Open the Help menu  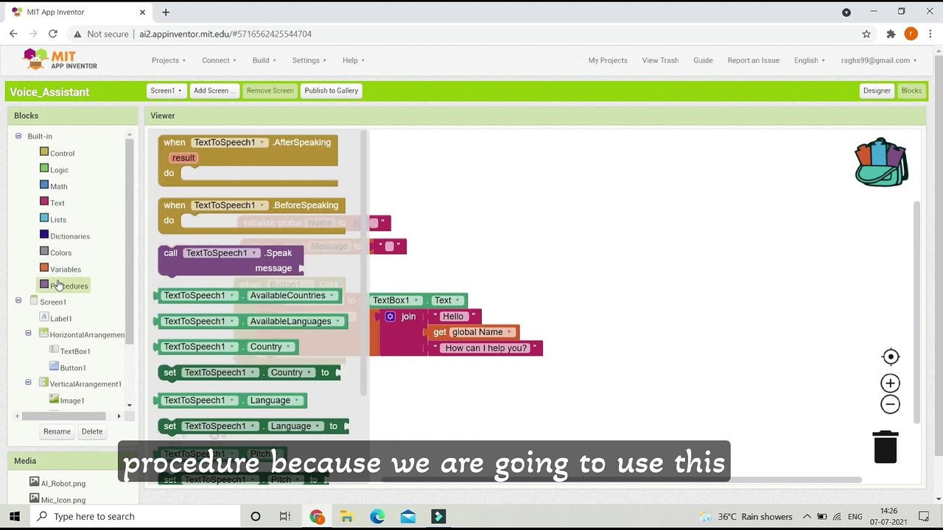tap(353, 60)
